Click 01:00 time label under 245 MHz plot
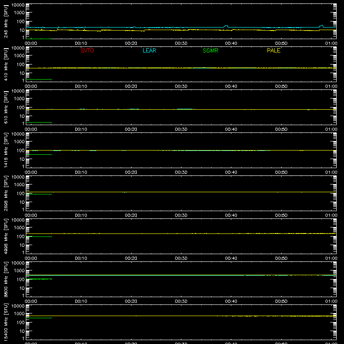The height and width of the screenshot is (344, 344). [331, 43]
